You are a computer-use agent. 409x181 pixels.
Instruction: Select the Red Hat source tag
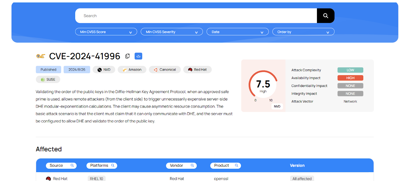197,70
